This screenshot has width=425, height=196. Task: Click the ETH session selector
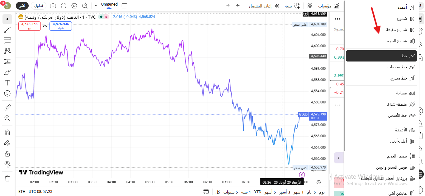click(x=22, y=192)
